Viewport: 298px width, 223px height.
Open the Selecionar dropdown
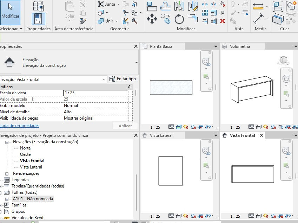click(x=11, y=29)
